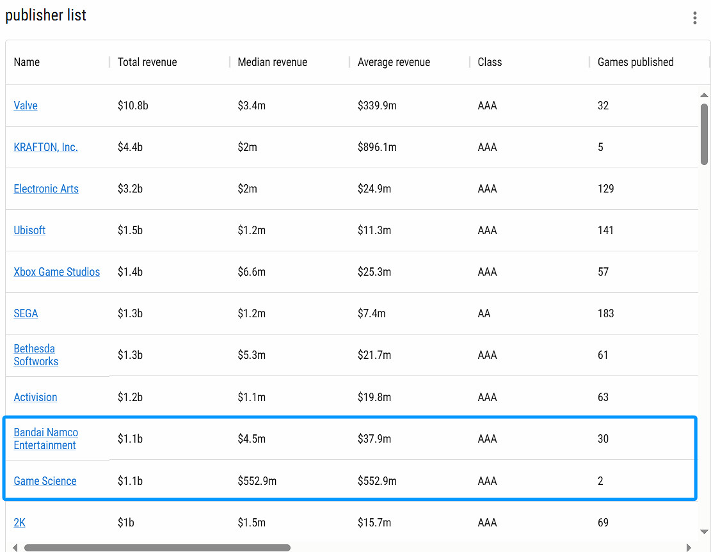711x552 pixels.
Task: Click the scroll down arrow
Action: click(704, 532)
